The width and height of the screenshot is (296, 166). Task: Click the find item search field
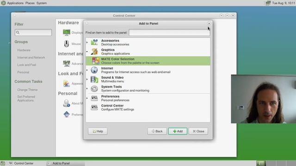[169, 33]
